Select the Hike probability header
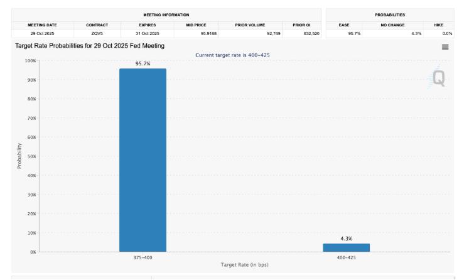The height and width of the screenshot is (280, 464). coord(438,24)
